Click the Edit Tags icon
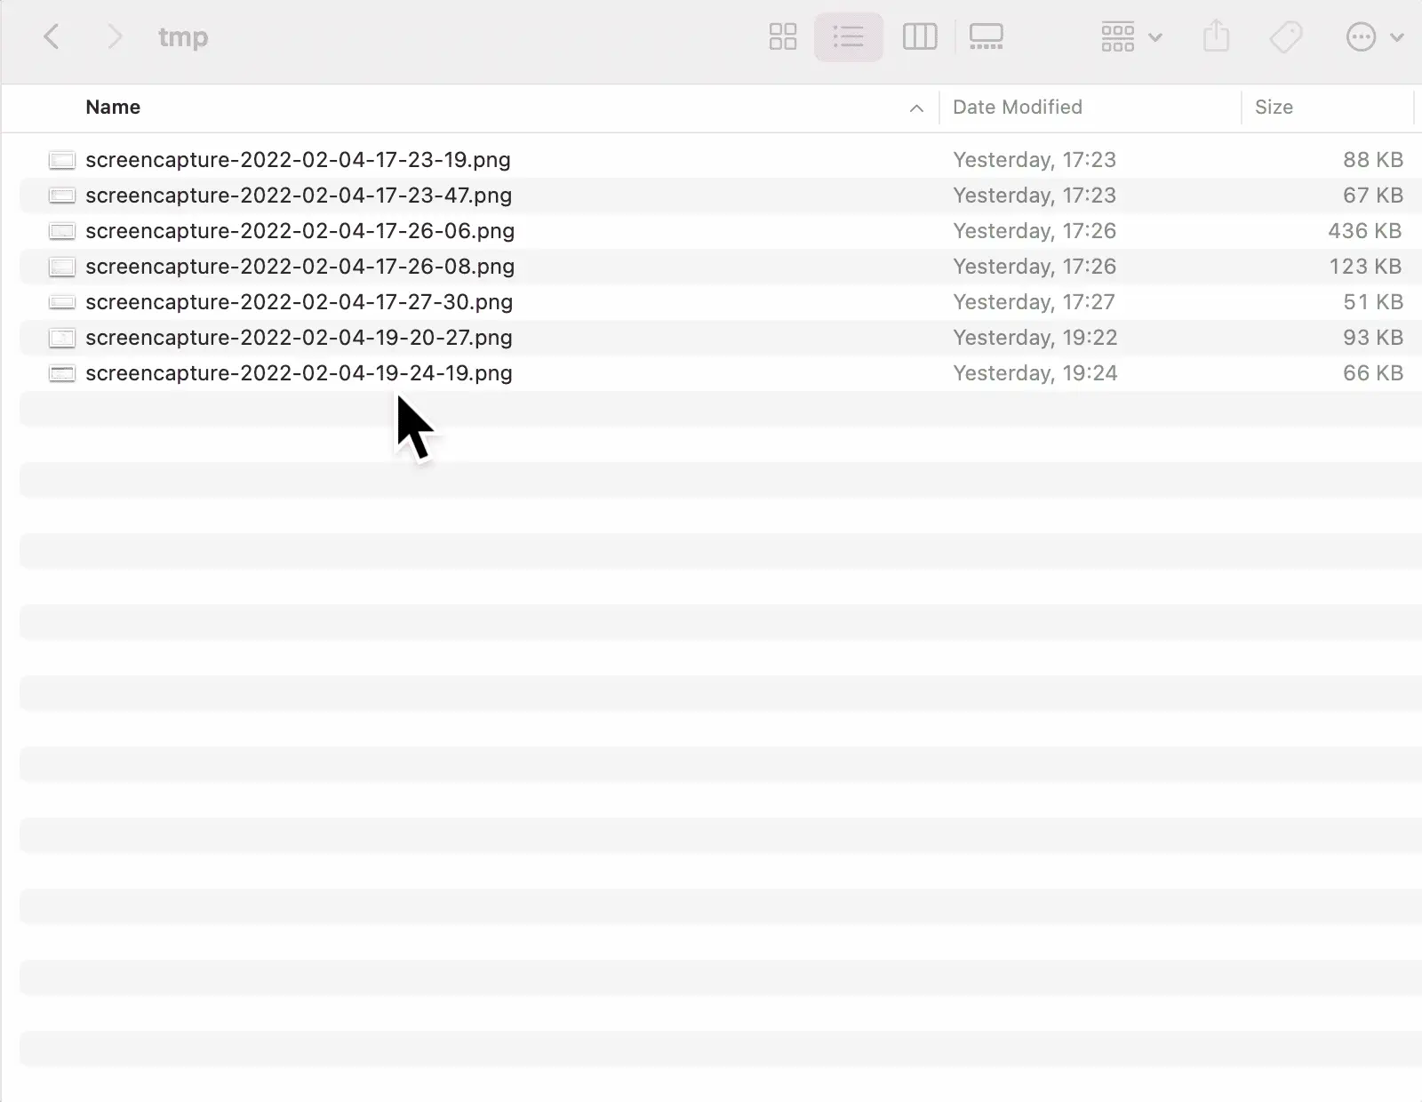The width and height of the screenshot is (1422, 1102). (1285, 37)
